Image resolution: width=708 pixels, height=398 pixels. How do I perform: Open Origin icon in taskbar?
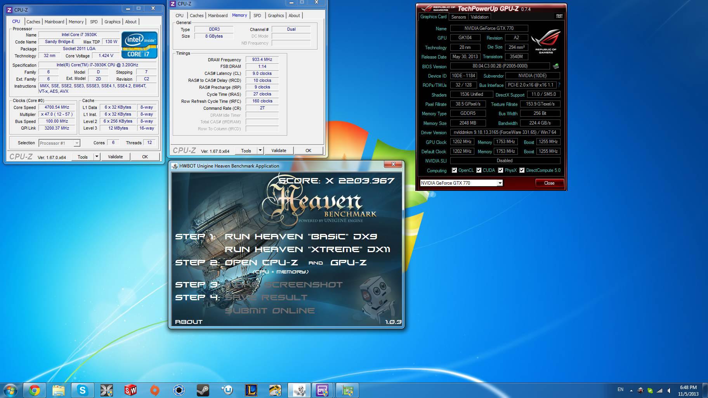(x=154, y=390)
